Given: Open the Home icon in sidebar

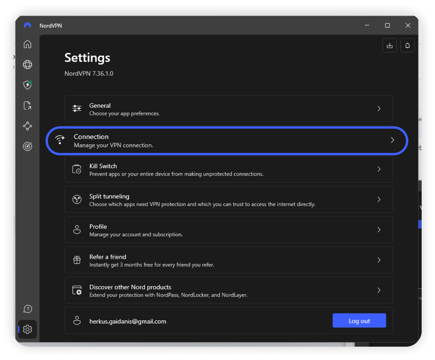Looking at the screenshot, I should (27, 44).
